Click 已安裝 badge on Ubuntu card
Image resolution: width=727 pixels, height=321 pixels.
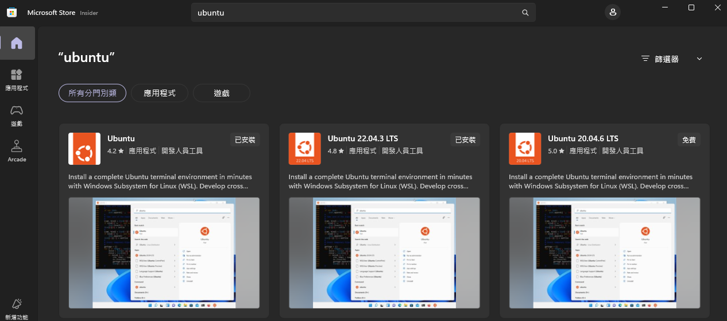(x=245, y=140)
